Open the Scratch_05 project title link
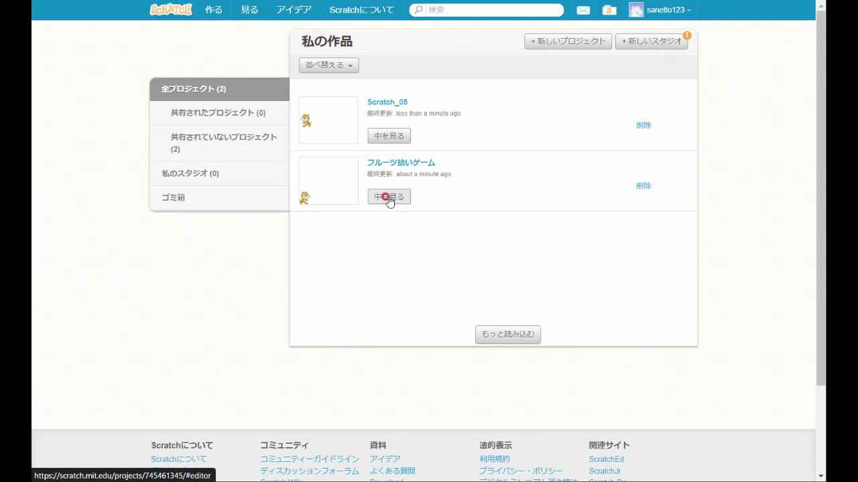Image resolution: width=858 pixels, height=482 pixels. [x=387, y=102]
